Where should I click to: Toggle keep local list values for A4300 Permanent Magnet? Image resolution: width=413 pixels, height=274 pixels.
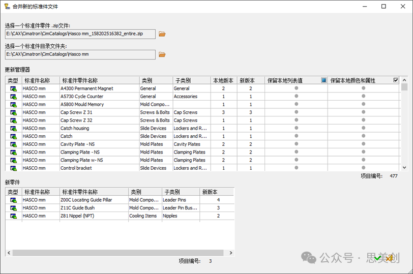297,88
